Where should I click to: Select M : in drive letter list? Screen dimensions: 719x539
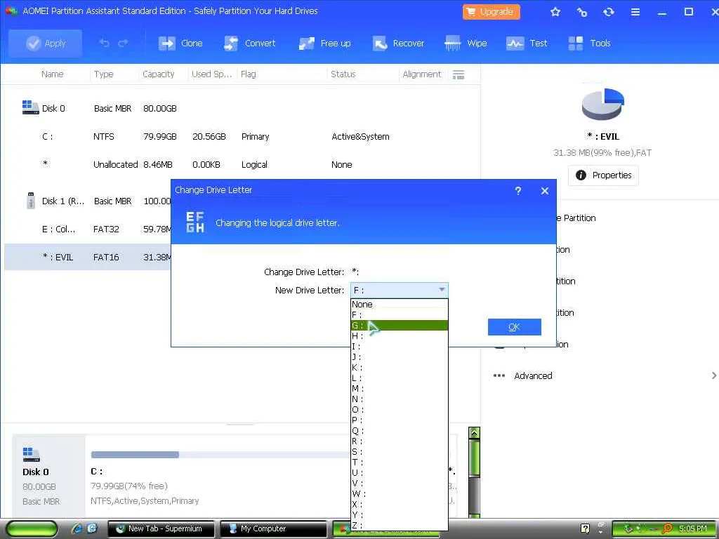point(399,389)
